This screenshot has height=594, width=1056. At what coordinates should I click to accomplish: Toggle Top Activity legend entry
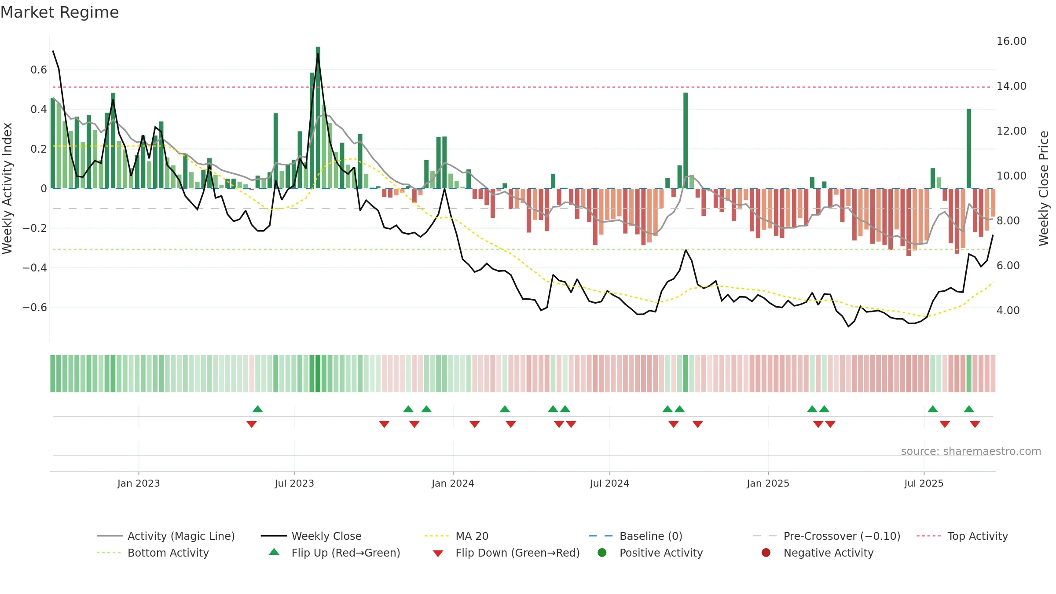pos(962,536)
